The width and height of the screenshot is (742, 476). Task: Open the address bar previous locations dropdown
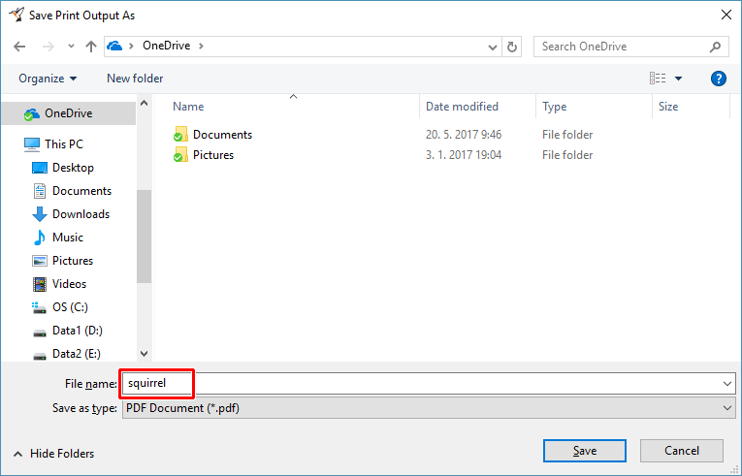point(493,47)
